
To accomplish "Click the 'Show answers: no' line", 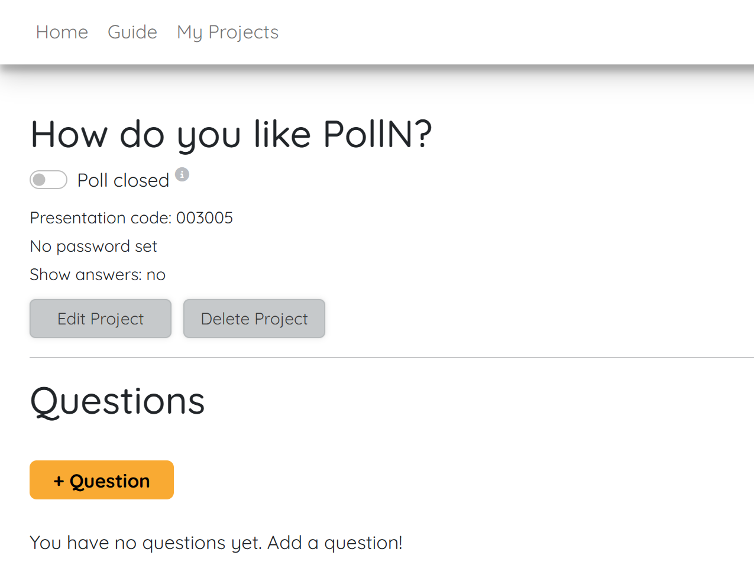I will tap(98, 274).
